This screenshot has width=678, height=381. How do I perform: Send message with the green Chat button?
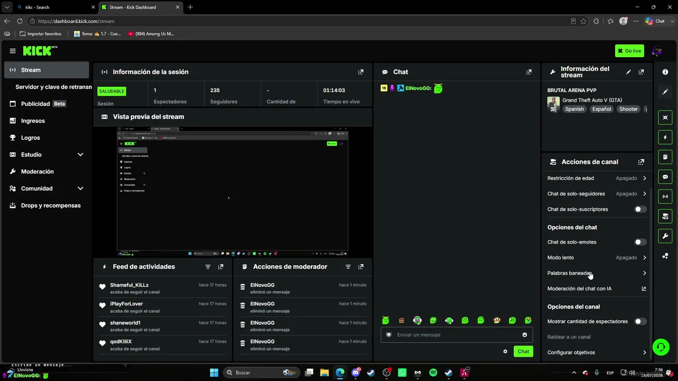523,351
